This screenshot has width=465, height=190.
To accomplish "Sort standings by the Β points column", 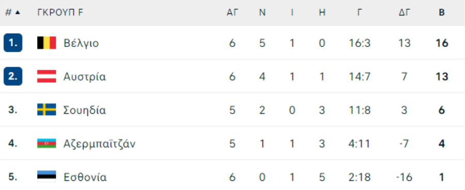I will 442,12.
